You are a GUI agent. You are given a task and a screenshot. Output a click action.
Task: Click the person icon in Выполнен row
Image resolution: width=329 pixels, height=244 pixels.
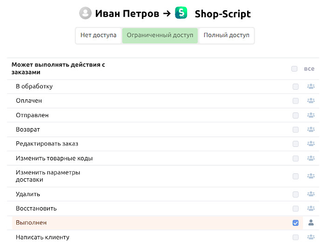pyautogui.click(x=311, y=223)
